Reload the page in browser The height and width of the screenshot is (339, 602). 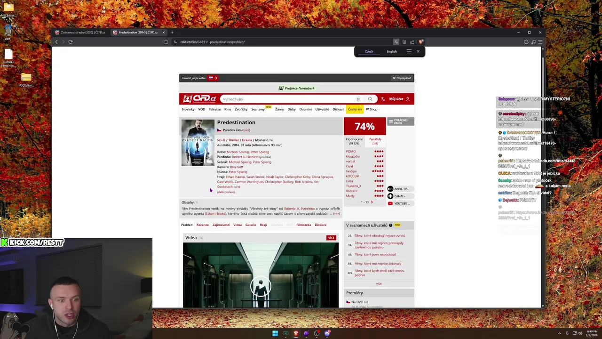[x=71, y=42]
